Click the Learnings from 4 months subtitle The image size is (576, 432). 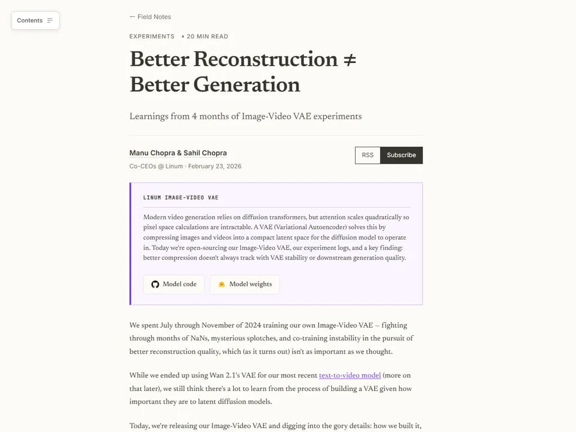click(245, 116)
